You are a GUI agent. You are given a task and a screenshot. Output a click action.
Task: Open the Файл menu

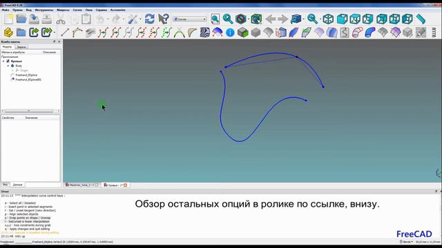[6, 10]
